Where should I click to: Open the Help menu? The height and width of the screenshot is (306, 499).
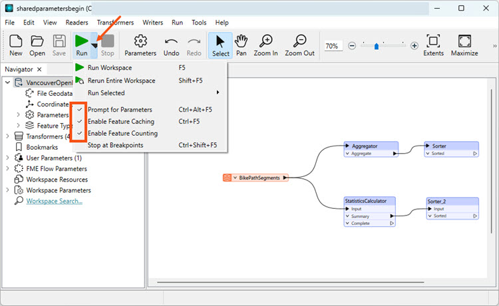[222, 23]
